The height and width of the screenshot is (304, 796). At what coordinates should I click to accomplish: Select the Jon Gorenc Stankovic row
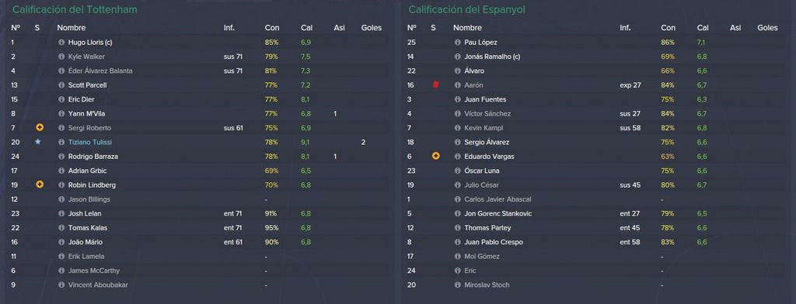[597, 213]
